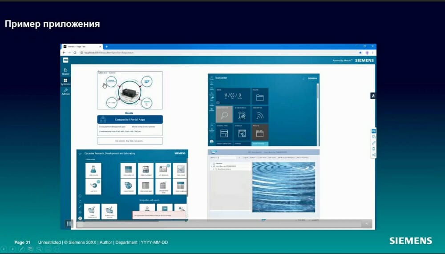445x254 pixels.
Task: Open the Folders tile in Teamcenter
Action: (260, 97)
